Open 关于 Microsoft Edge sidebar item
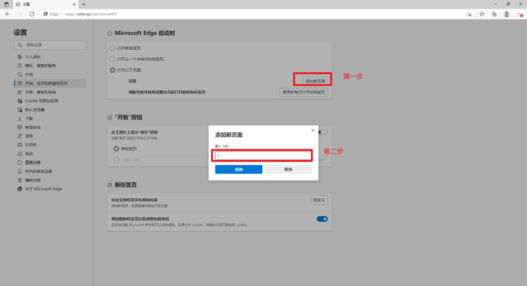 pyautogui.click(x=43, y=189)
